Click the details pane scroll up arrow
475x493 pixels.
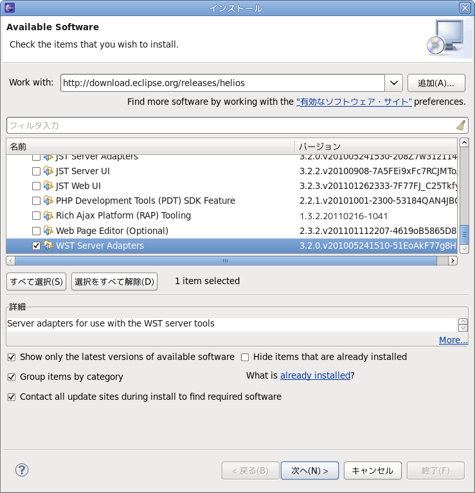pyautogui.click(x=463, y=321)
